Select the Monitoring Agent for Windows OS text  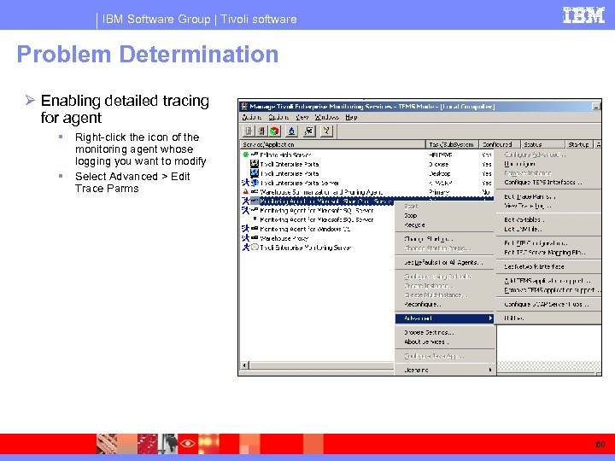point(305,229)
